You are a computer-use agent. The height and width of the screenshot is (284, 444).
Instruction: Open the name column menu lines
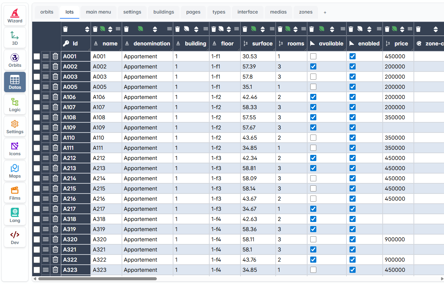coord(118,29)
